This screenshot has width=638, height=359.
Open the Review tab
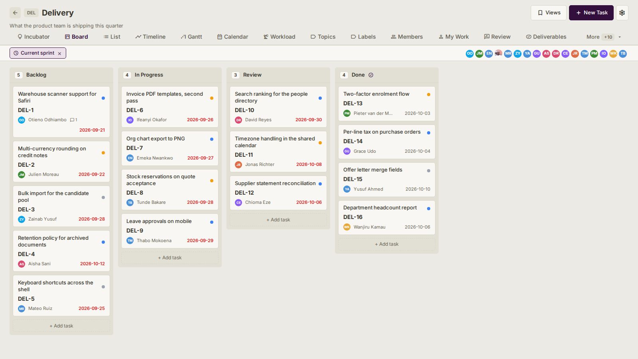tap(497, 37)
